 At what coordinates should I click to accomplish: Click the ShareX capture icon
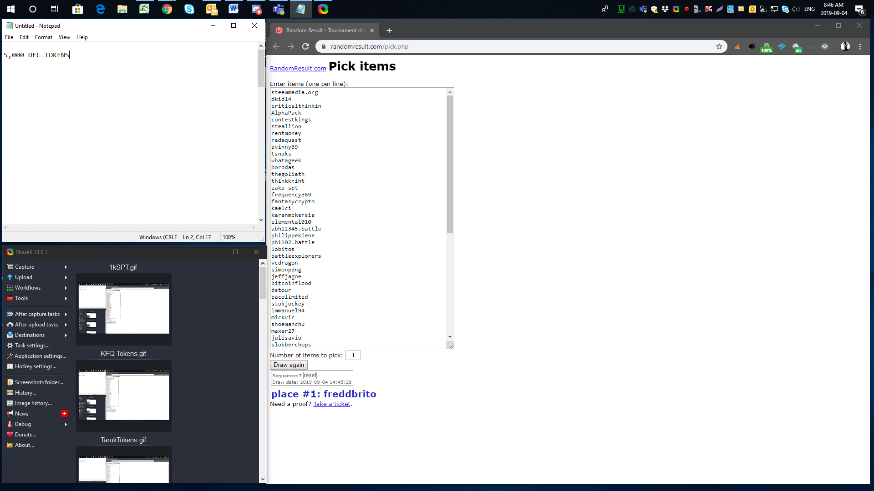click(10, 267)
